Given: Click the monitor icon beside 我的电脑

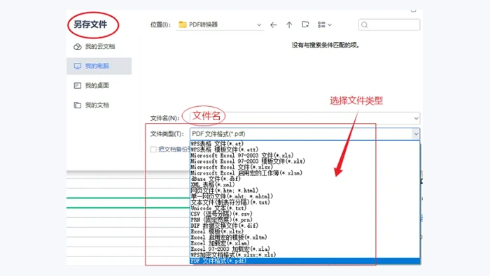Looking at the screenshot, I should pos(78,66).
